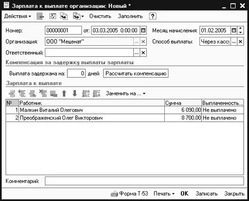This screenshot has height=201, width=249.
Task: Open the Печать dropdown menu
Action: coord(164,194)
